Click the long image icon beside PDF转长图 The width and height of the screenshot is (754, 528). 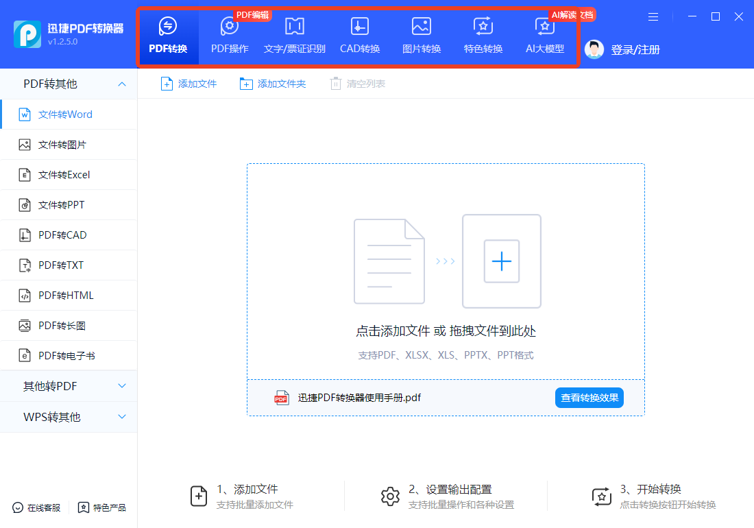[25, 326]
